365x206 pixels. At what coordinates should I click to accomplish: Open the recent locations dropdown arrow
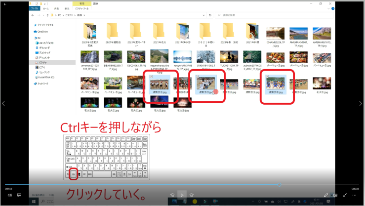pos(43,15)
